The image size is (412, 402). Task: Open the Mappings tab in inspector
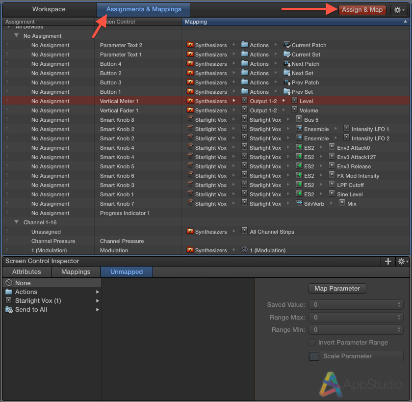(76, 272)
